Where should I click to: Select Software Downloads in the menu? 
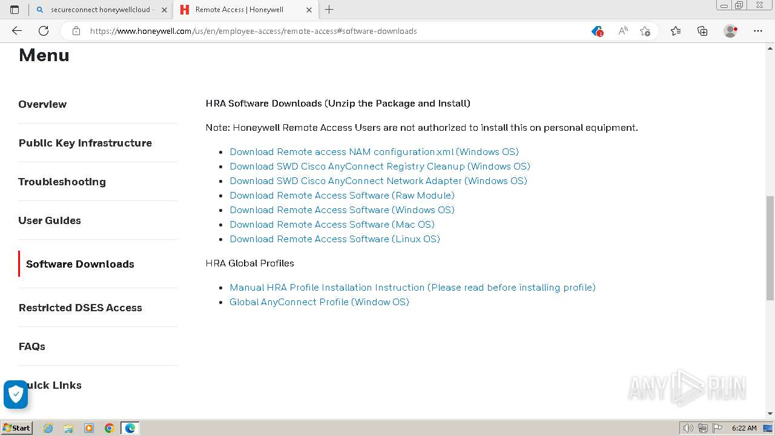click(x=80, y=264)
